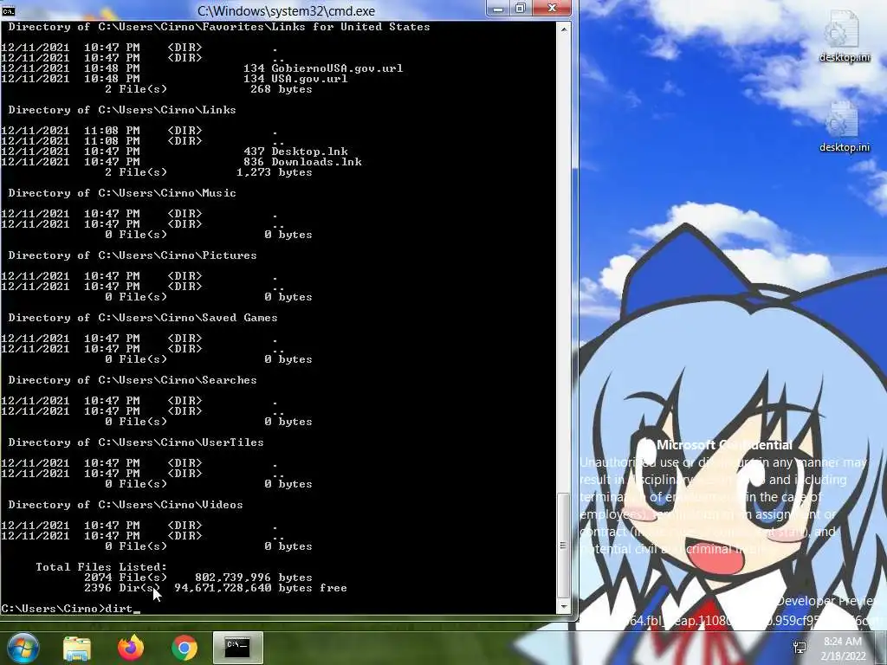Image resolution: width=887 pixels, height=665 pixels.
Task: Click the '2074 File(s)' total line
Action: 198,578
